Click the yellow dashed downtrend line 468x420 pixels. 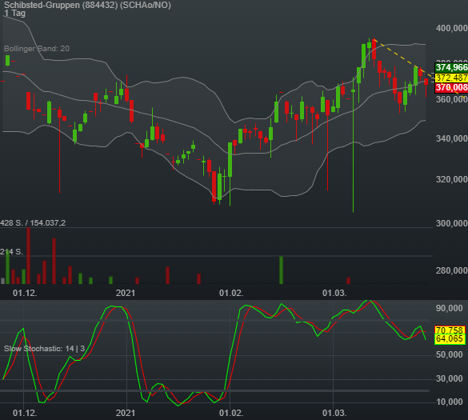[403, 58]
